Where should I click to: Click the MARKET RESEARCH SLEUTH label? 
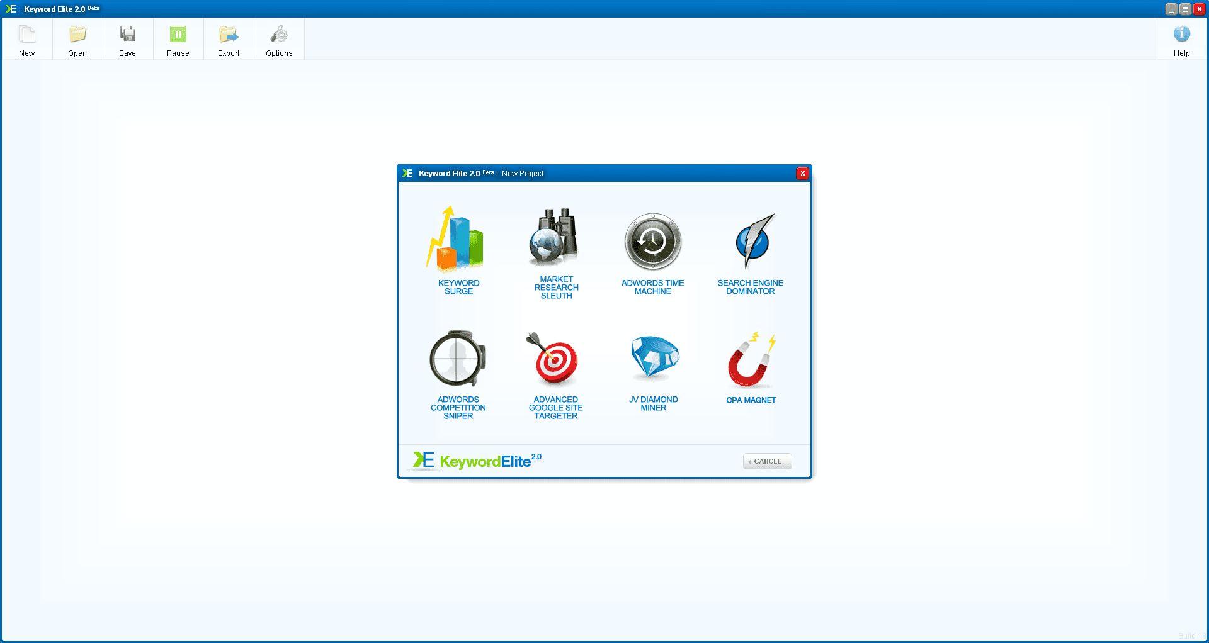tap(557, 288)
